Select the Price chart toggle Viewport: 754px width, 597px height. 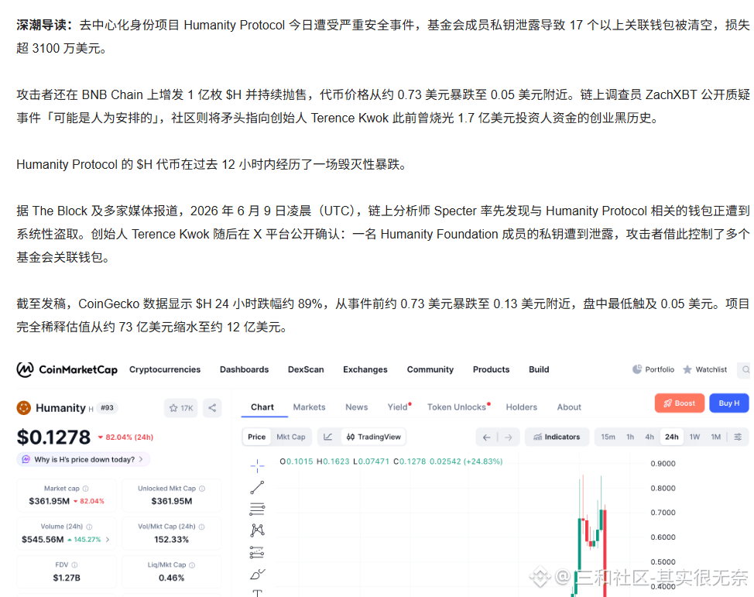[256, 437]
